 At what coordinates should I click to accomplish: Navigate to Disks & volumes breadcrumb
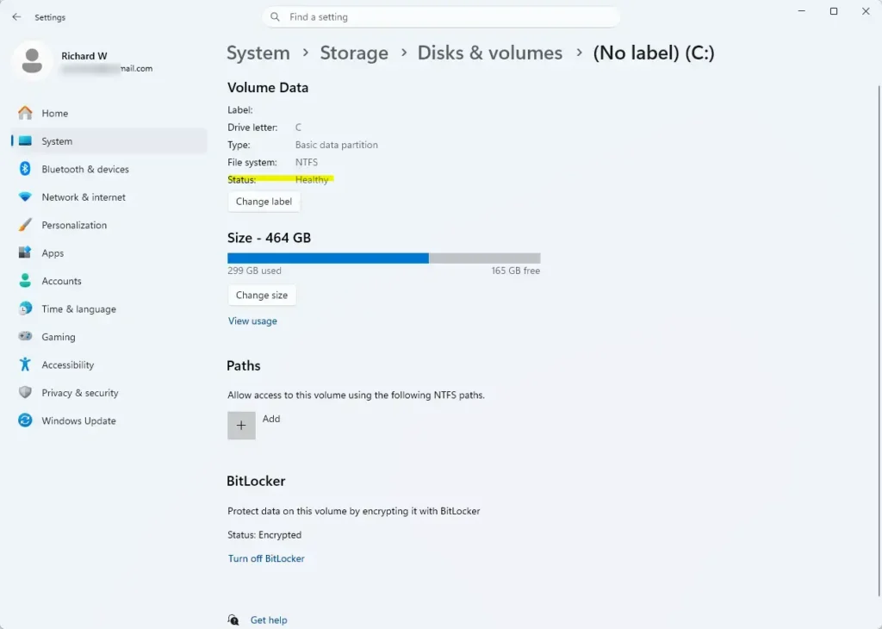tap(489, 53)
